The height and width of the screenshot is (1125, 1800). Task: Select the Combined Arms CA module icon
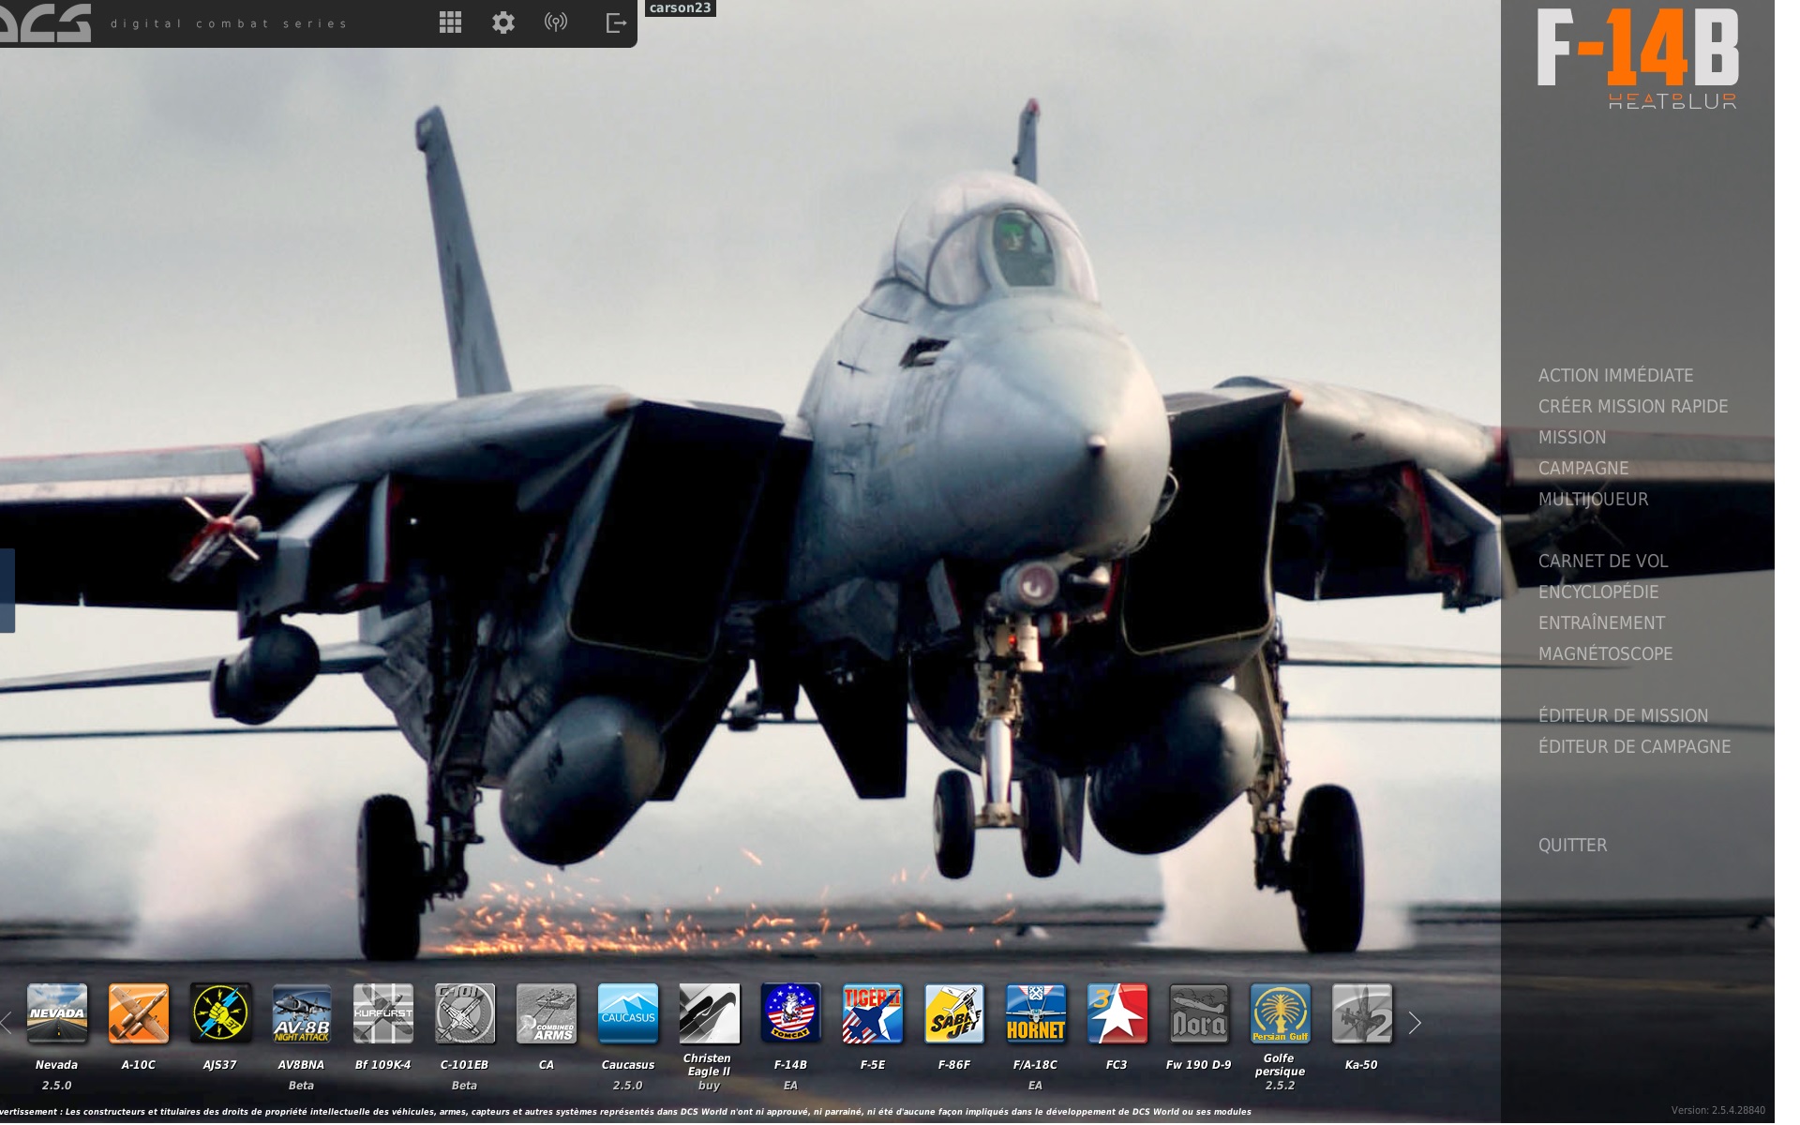547,1013
